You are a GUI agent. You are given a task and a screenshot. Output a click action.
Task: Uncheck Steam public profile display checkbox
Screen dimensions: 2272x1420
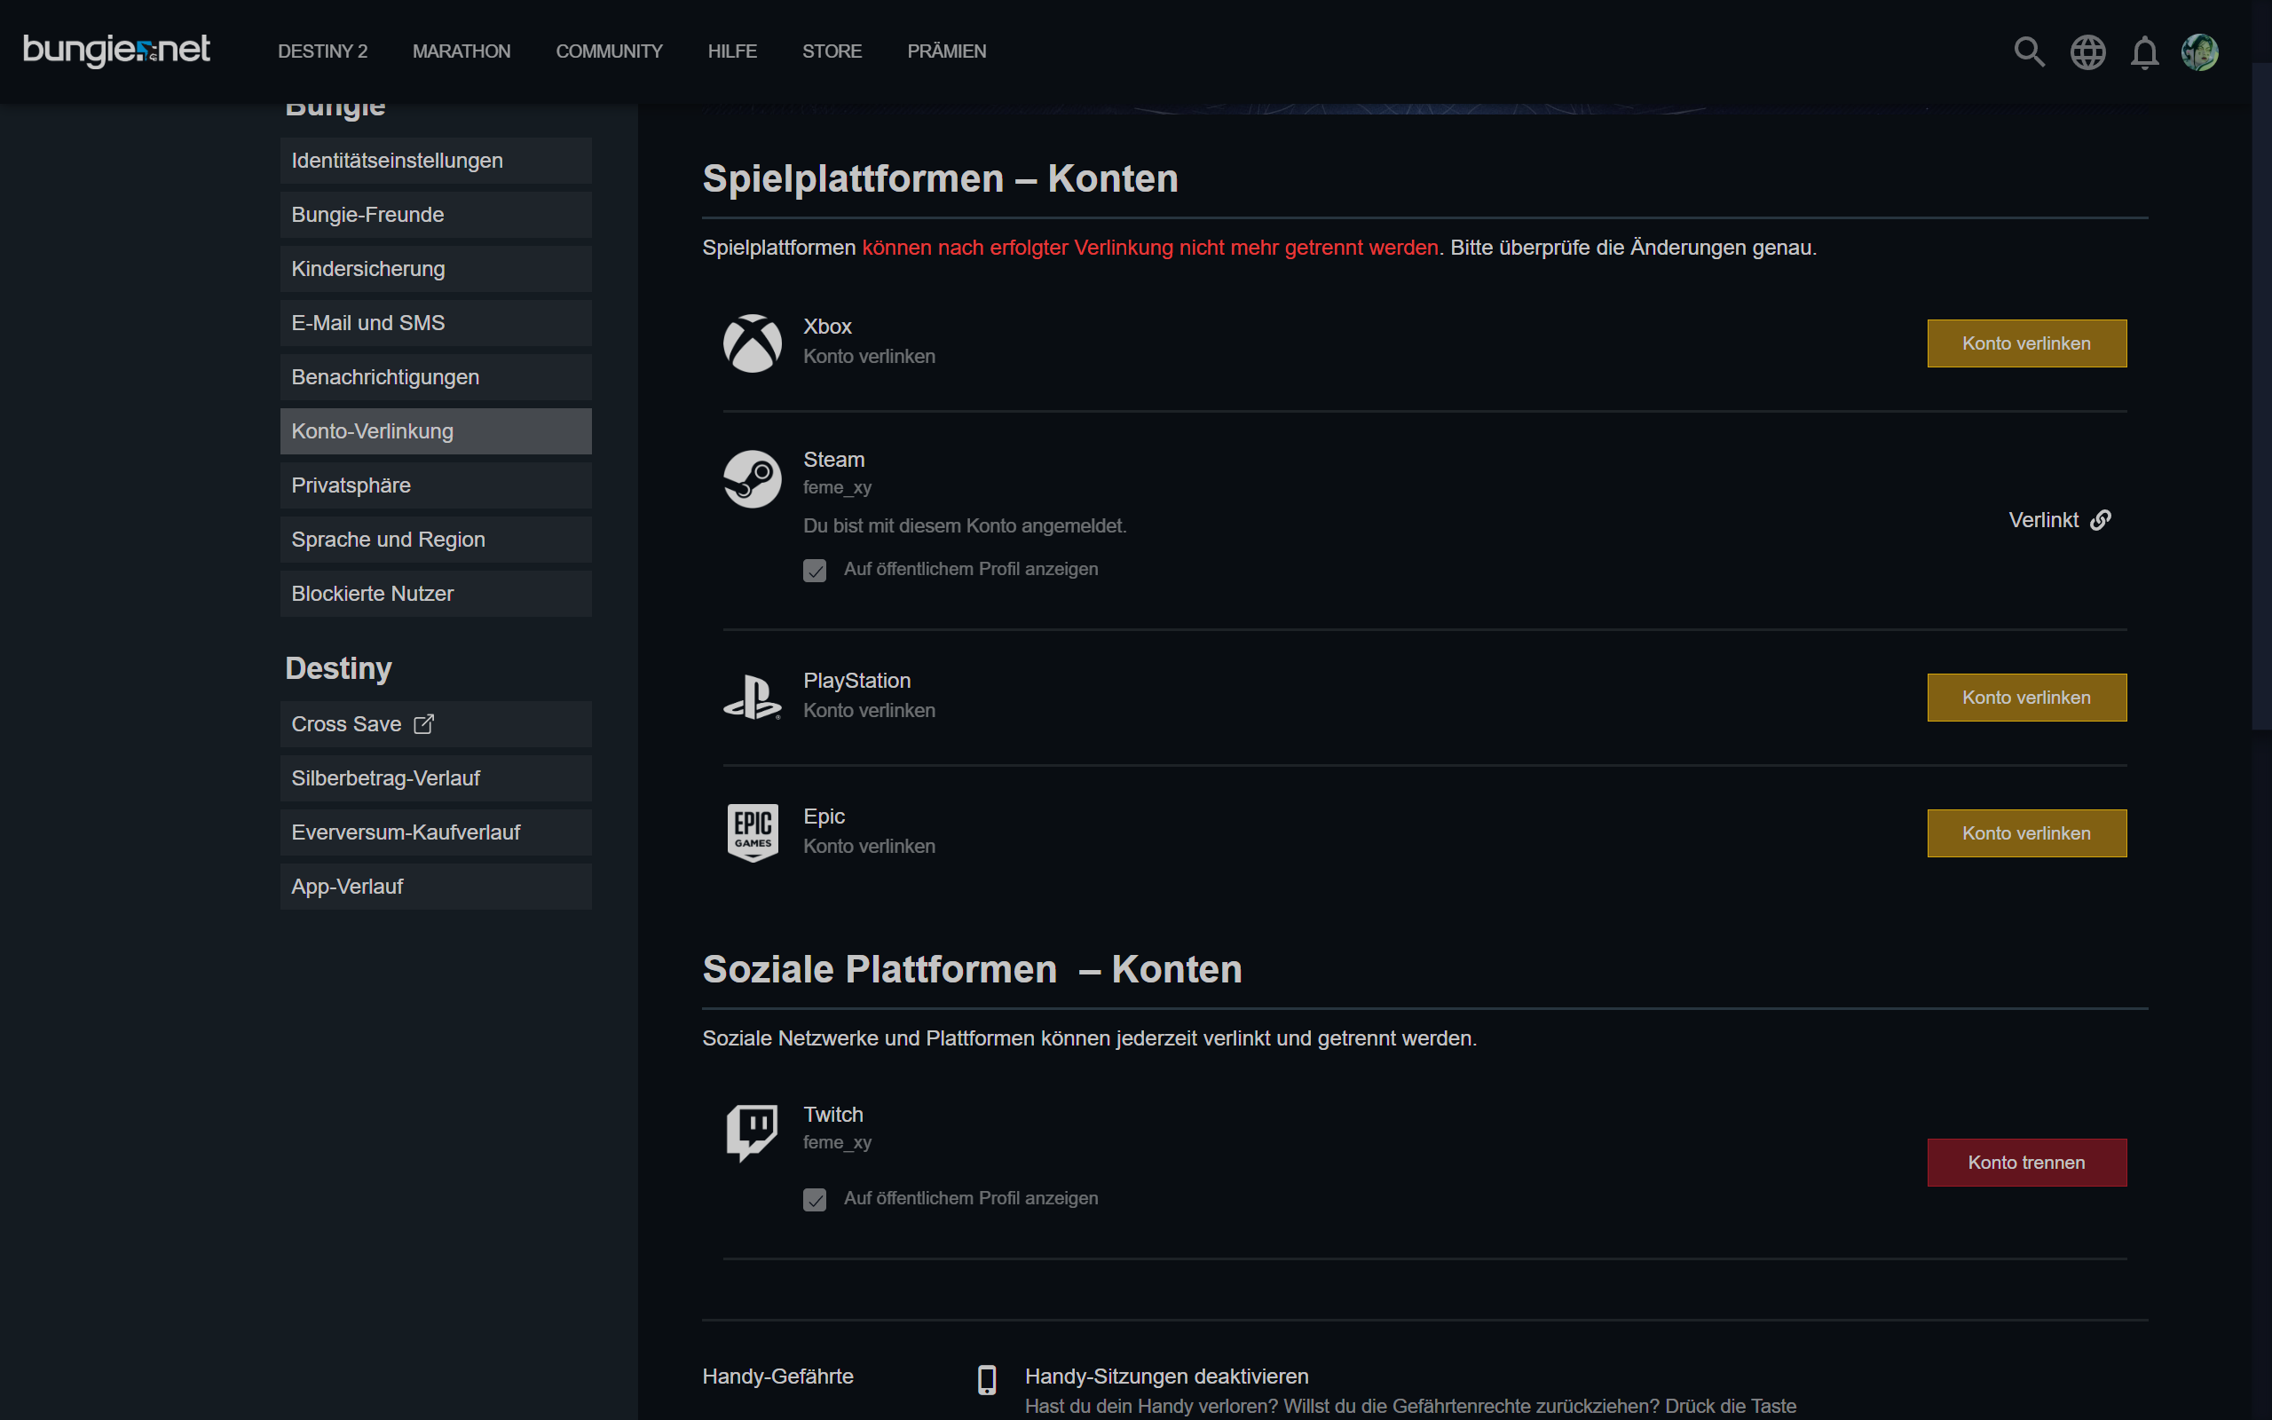click(814, 571)
